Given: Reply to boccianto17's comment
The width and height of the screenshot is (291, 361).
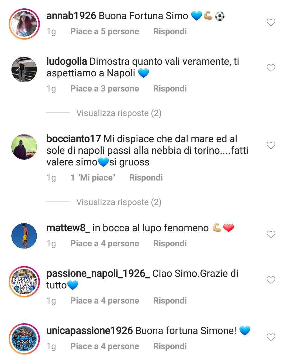Looking at the screenshot, I should [146, 178].
